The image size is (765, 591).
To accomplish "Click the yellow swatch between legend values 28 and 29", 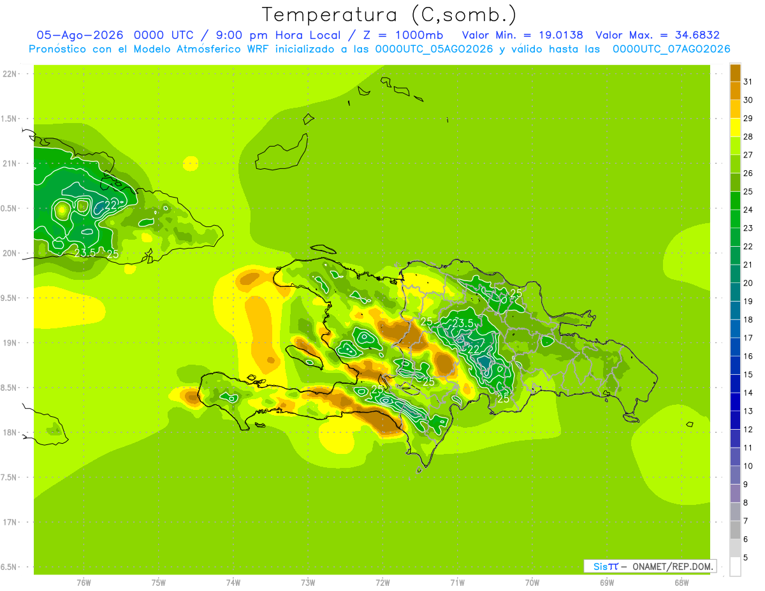I will point(736,128).
